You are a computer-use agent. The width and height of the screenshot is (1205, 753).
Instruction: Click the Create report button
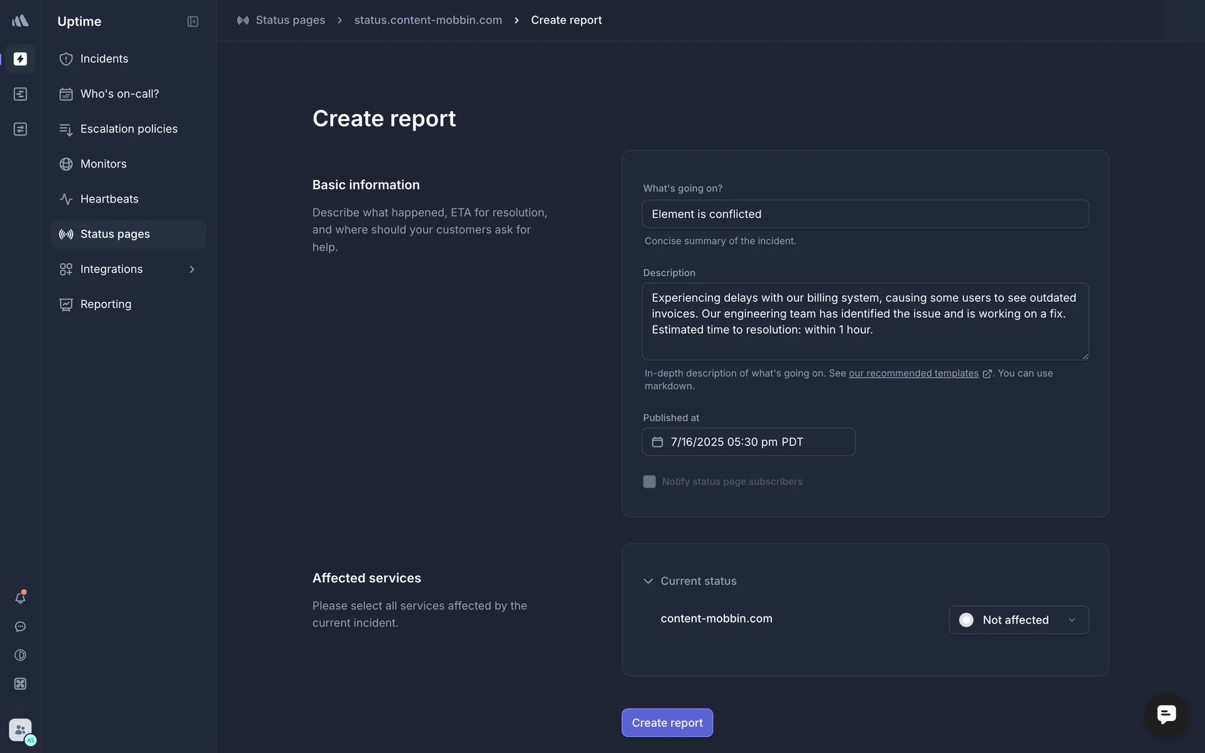[x=667, y=723]
